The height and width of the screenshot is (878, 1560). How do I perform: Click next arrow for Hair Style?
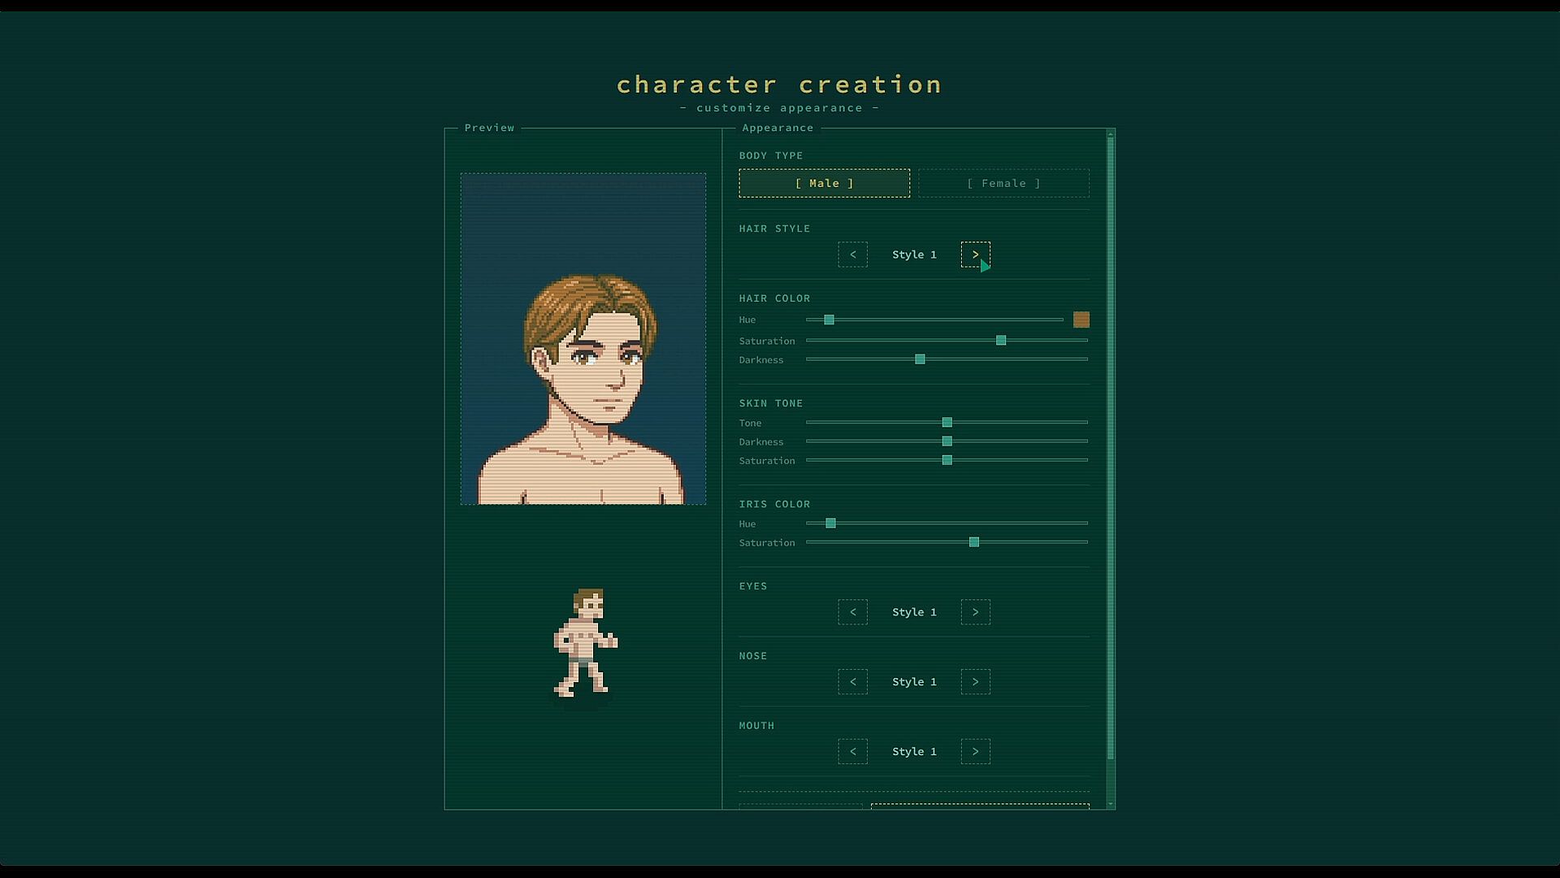click(975, 254)
